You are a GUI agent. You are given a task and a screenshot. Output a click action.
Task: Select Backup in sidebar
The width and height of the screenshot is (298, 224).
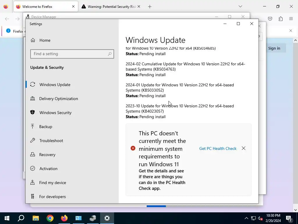[46, 127]
